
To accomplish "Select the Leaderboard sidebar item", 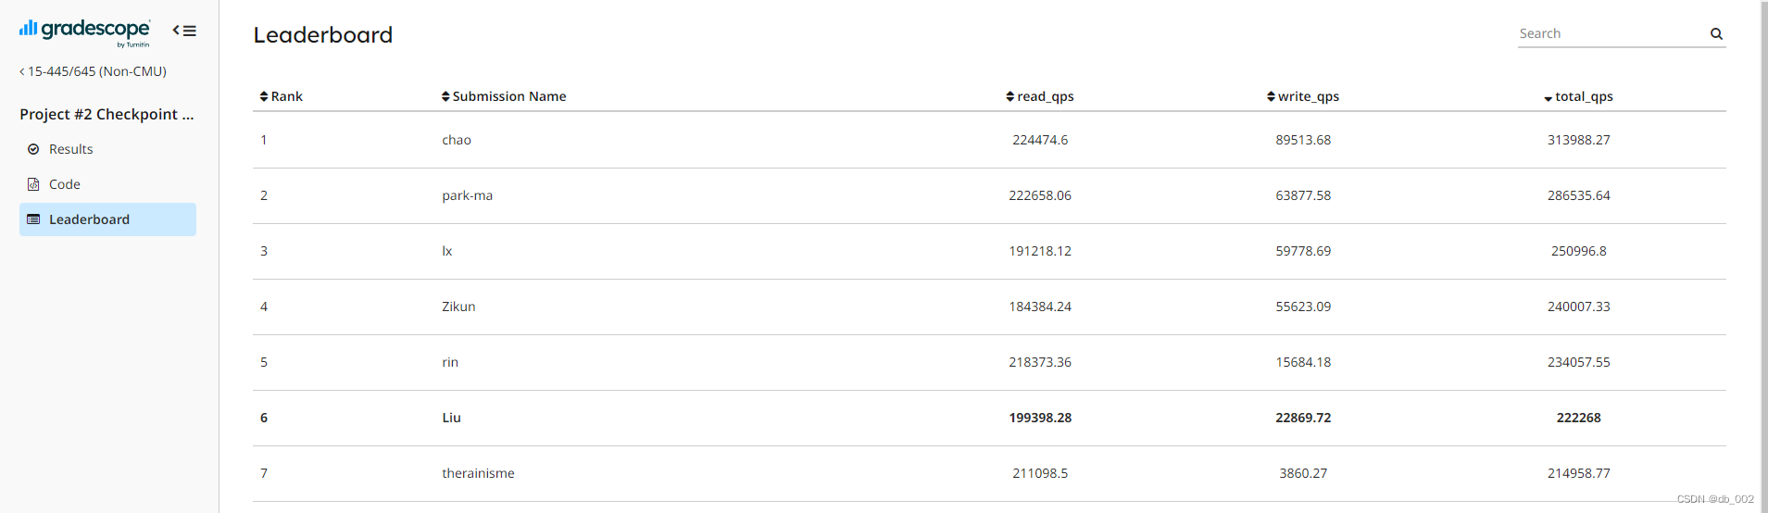I will pyautogui.click(x=107, y=219).
